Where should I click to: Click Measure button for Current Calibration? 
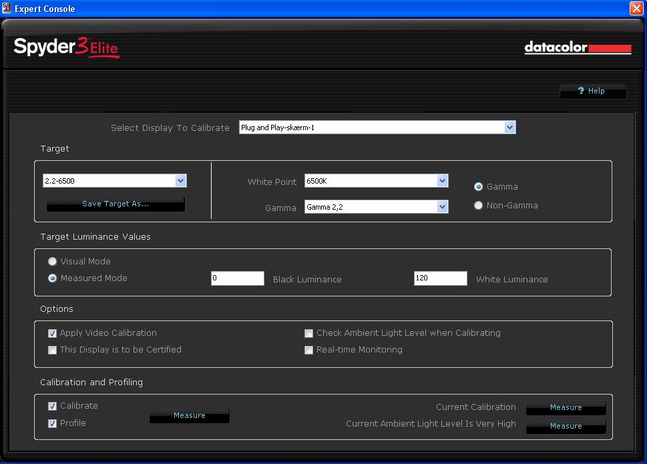[x=566, y=407]
